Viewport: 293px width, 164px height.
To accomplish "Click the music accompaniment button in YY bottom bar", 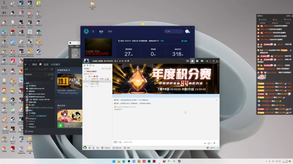I will pyautogui.click(x=117, y=148).
